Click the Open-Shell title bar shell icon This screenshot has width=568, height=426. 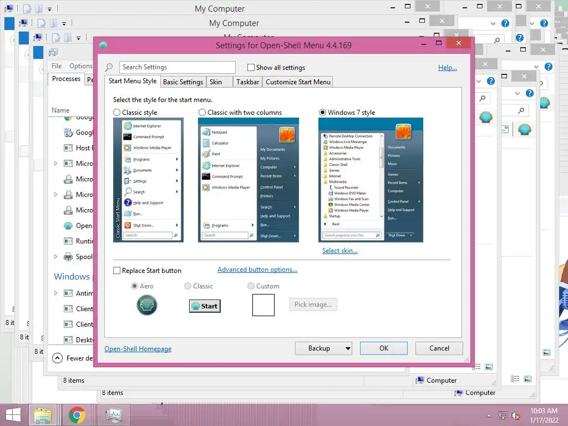pos(103,45)
